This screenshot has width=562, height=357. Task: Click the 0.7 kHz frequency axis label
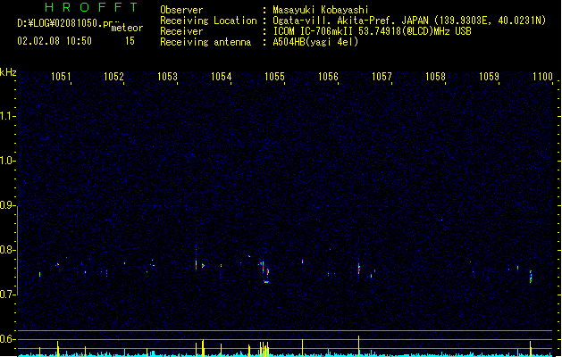[7, 295]
